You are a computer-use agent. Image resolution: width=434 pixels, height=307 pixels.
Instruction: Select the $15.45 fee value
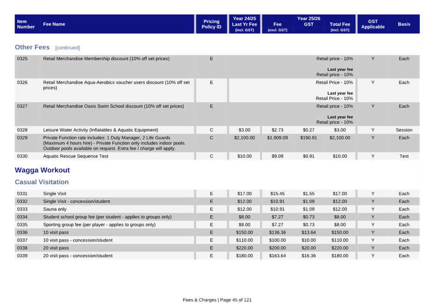tap(277, 194)
